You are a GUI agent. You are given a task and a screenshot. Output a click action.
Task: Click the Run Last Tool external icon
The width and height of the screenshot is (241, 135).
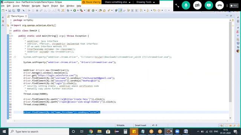pos(81,10)
